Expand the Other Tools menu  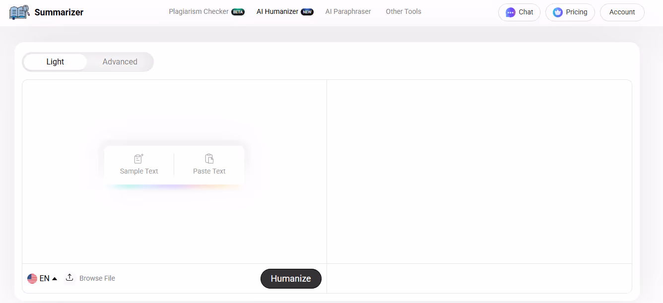point(403,11)
